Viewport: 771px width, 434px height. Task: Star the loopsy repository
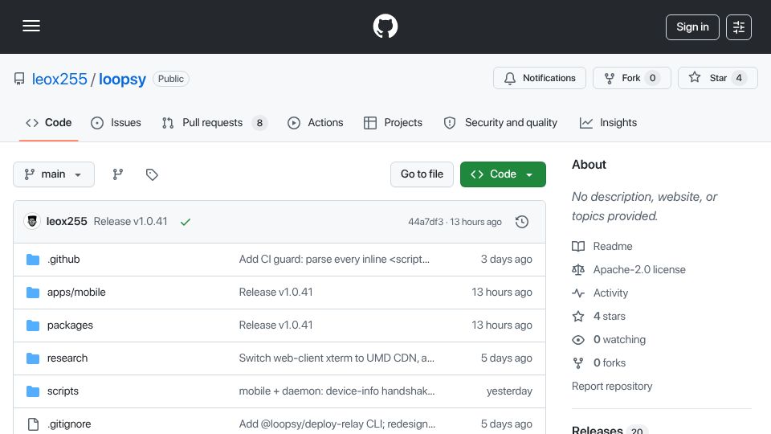(x=717, y=78)
